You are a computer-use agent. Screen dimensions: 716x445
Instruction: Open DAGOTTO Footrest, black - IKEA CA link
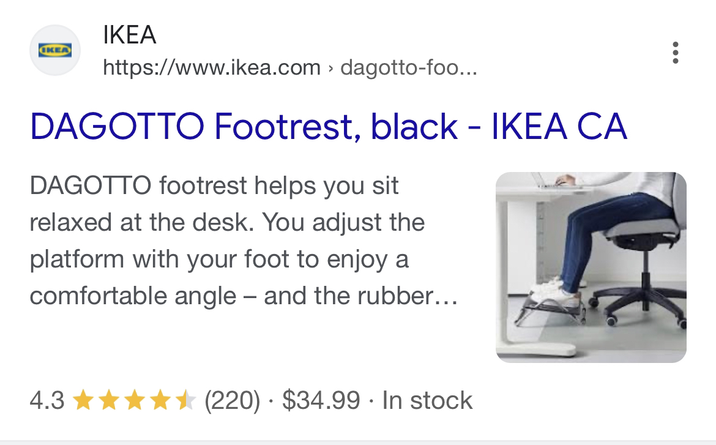coord(328,126)
